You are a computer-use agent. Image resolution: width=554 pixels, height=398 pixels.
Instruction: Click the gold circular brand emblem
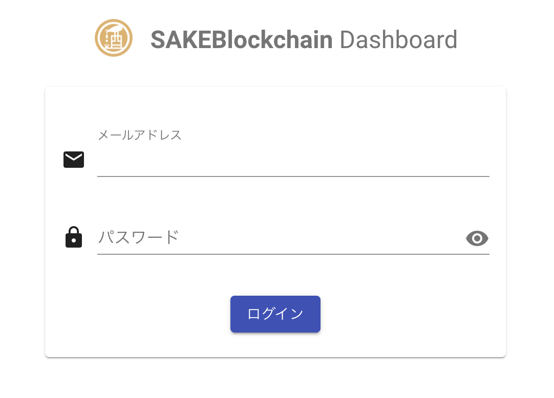pyautogui.click(x=114, y=38)
